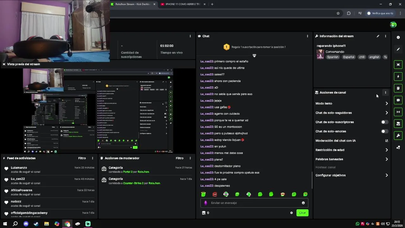Open AfricaPowerss follower entry
Image resolution: width=405 pixels, height=228 pixels.
[x=22, y=190]
